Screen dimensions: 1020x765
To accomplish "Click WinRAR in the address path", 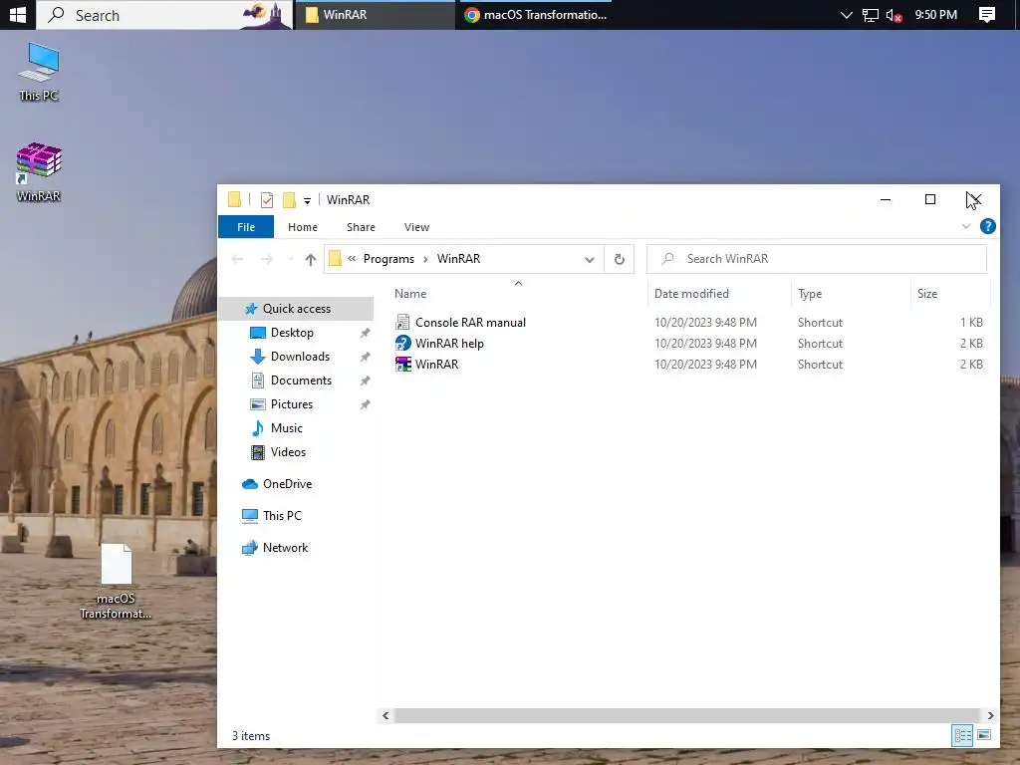I will (x=458, y=259).
